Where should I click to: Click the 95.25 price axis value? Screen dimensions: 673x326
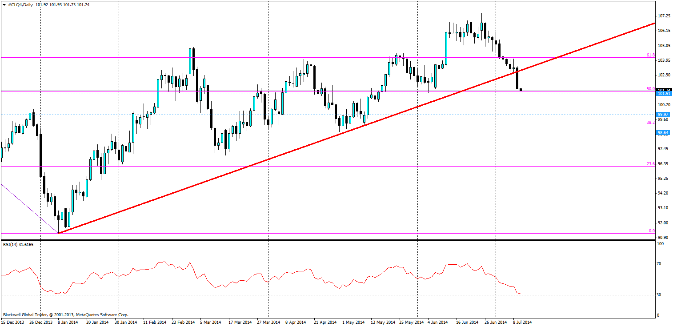[664, 178]
